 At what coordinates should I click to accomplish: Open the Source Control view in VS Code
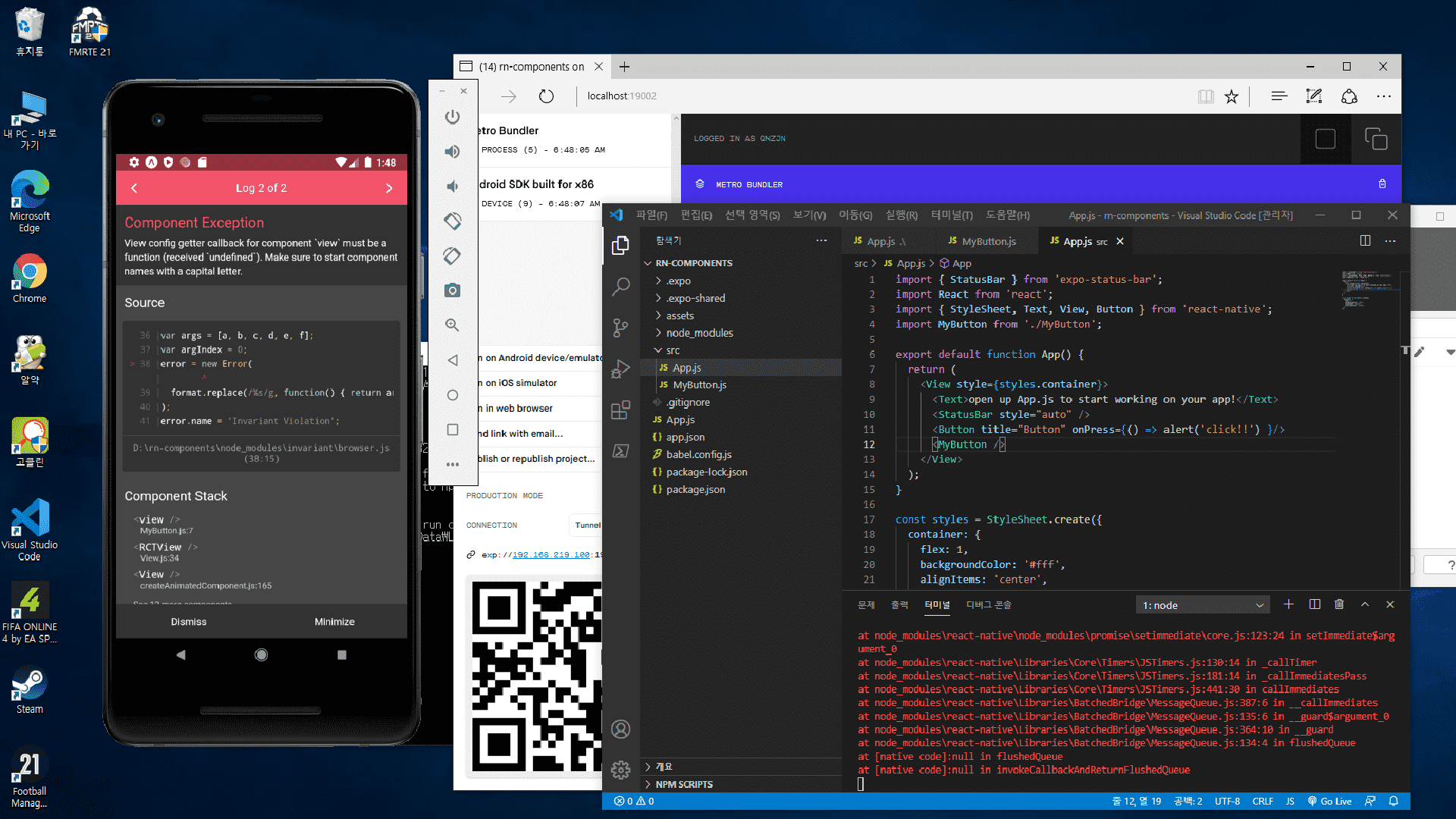tap(620, 328)
